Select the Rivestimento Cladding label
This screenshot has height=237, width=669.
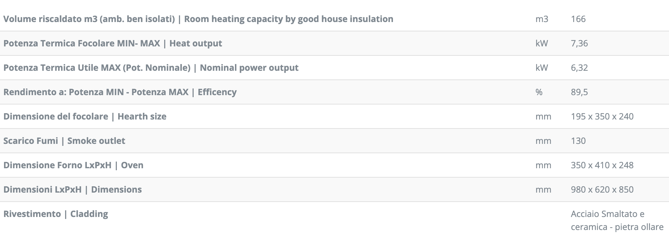click(56, 214)
